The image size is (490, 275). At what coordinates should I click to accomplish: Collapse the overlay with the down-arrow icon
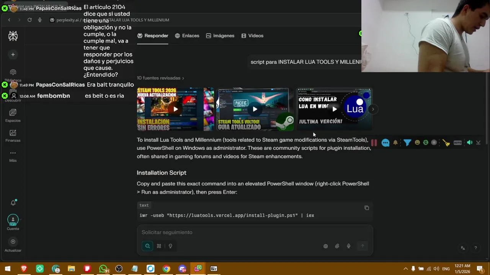tap(479, 143)
